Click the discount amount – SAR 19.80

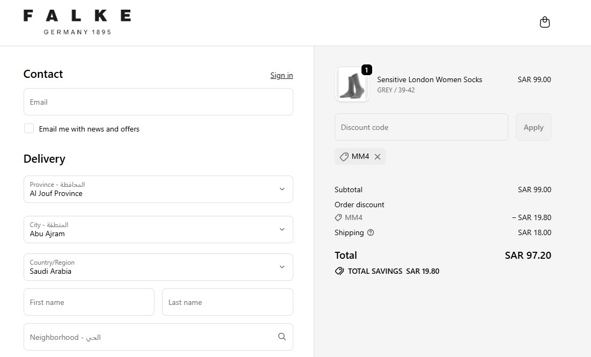coord(531,217)
